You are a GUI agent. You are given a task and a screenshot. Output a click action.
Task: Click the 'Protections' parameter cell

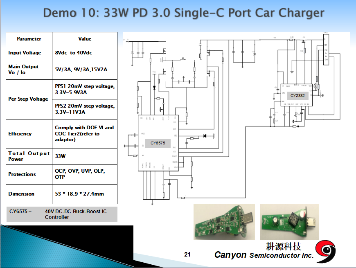pyautogui.click(x=29, y=174)
